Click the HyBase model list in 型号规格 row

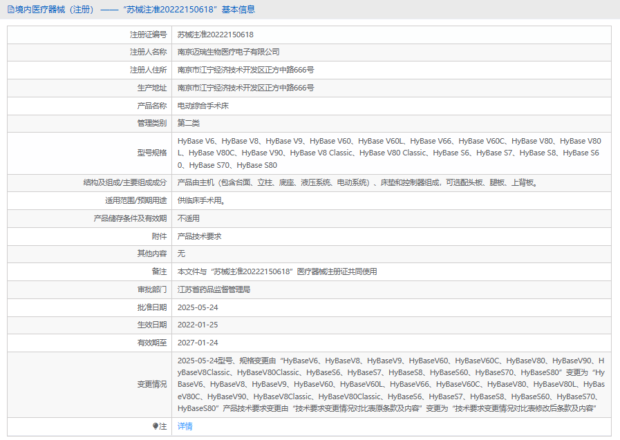[389, 153]
